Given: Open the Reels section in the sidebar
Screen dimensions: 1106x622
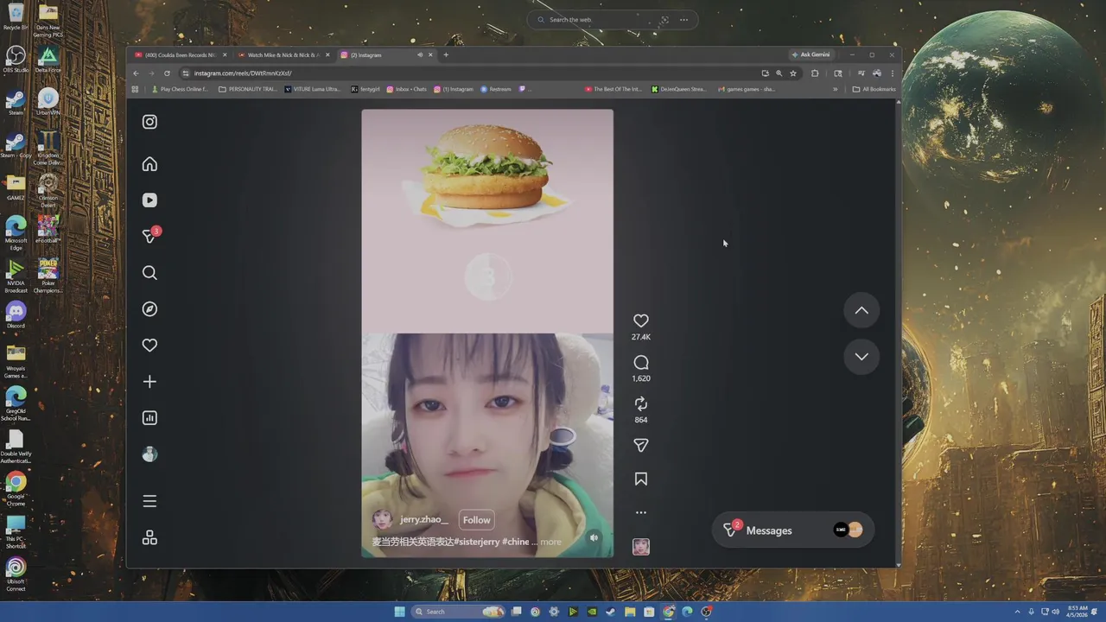Looking at the screenshot, I should coord(149,200).
